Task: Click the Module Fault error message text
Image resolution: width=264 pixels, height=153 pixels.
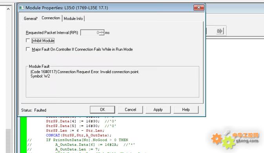Action: point(85,72)
